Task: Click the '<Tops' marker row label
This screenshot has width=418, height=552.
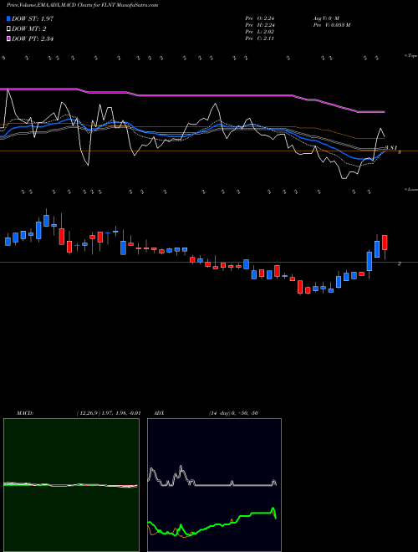Action: 411,56
